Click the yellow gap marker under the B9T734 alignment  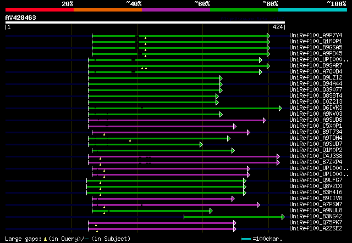104,134
